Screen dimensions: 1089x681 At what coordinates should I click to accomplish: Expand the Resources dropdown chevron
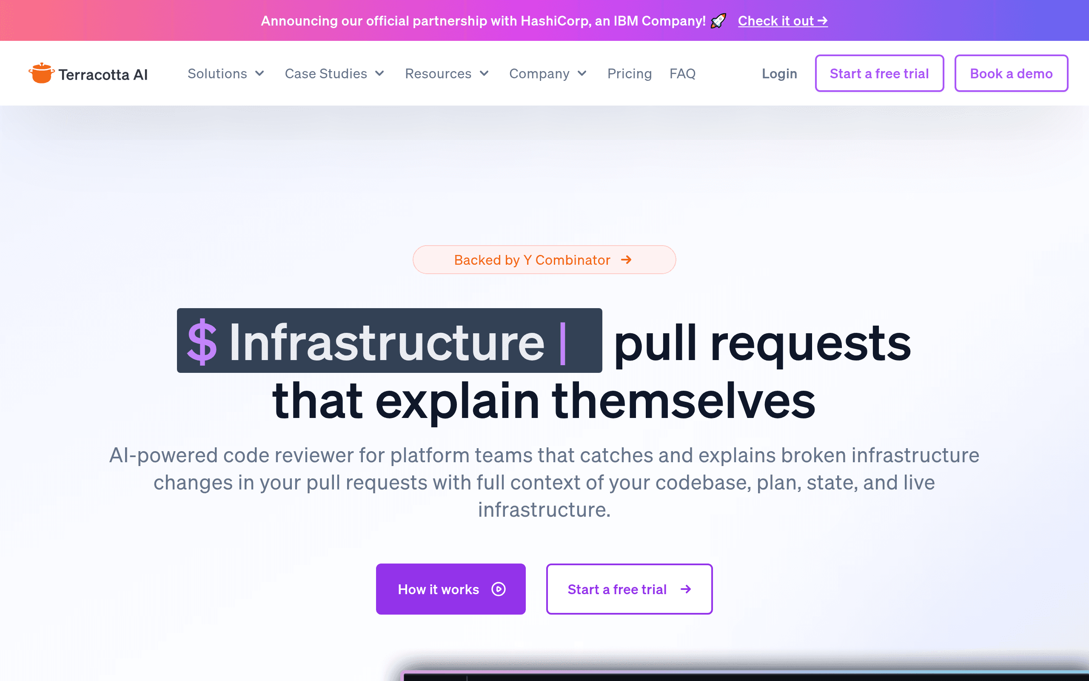[484, 73]
